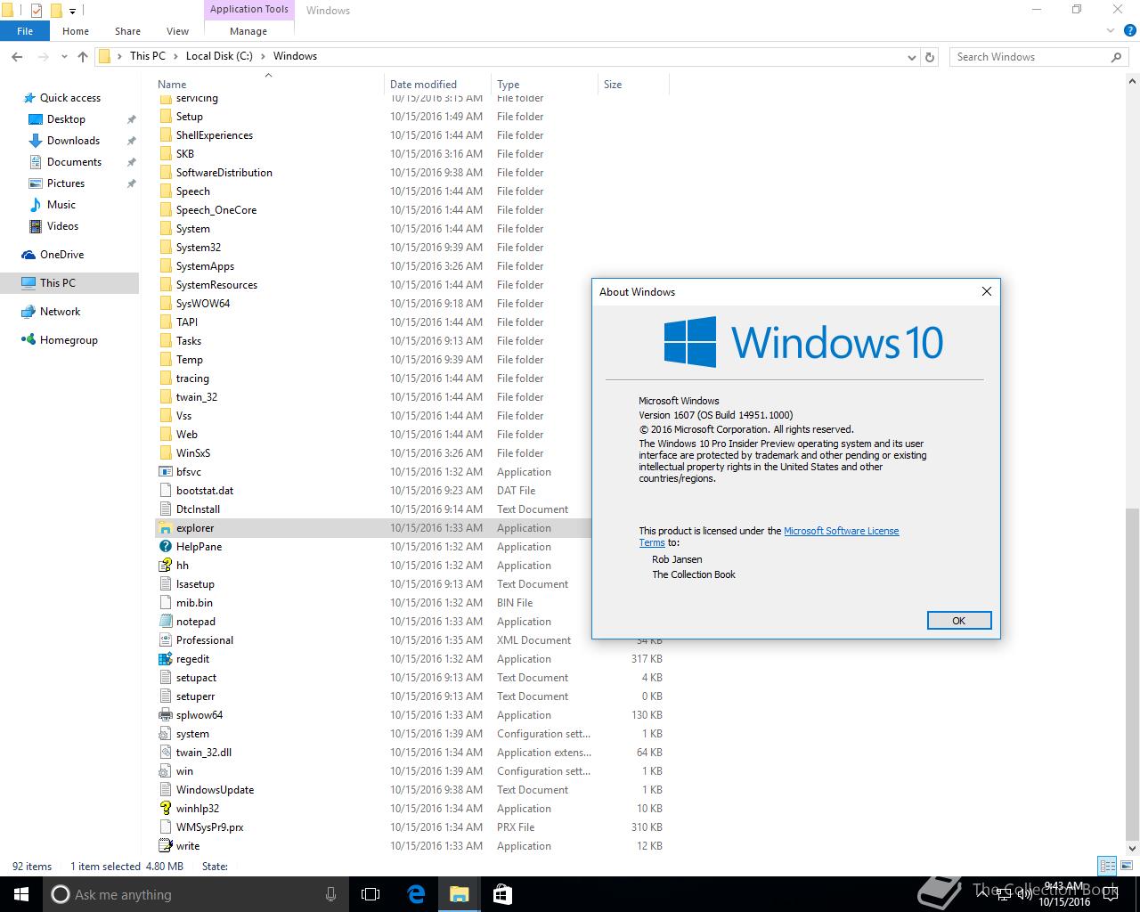This screenshot has width=1140, height=912.
Task: Select the WindowsUpdate text document
Action: click(215, 790)
